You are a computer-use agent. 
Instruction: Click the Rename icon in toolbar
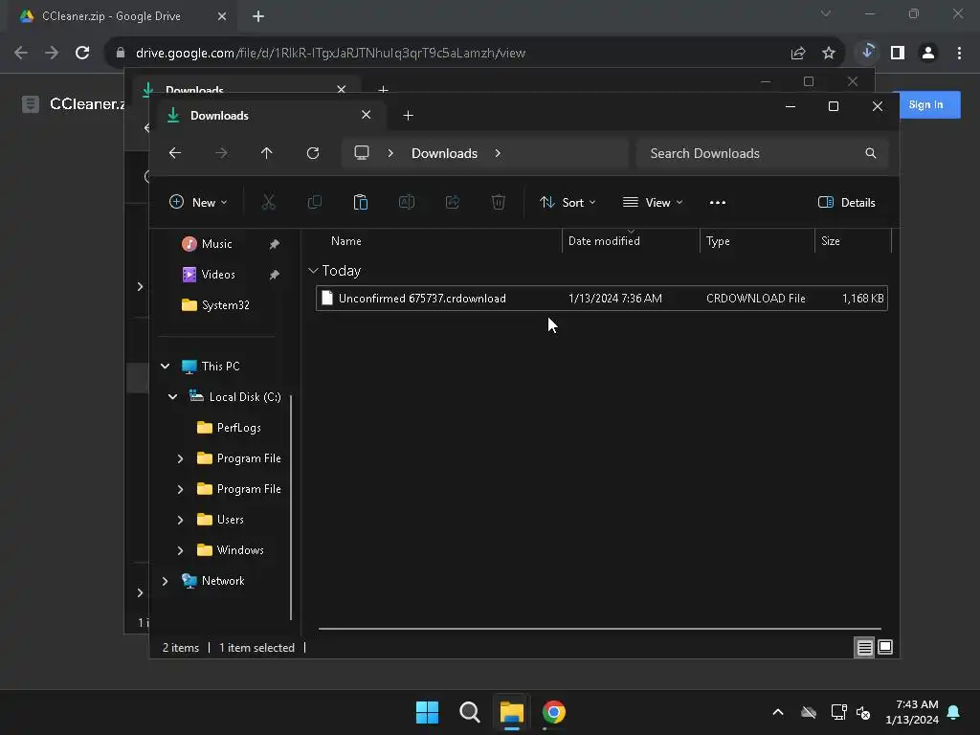click(406, 202)
